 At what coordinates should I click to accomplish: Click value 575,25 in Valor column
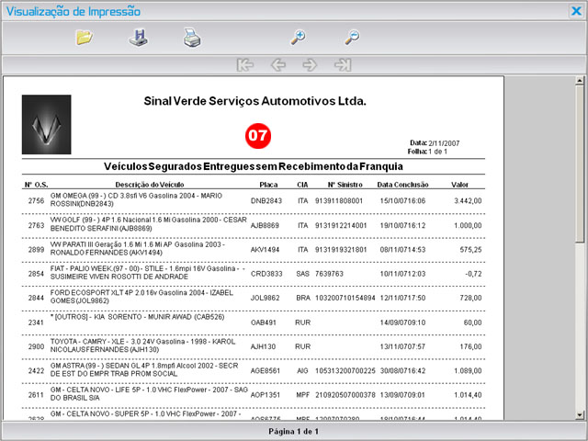tap(471, 250)
